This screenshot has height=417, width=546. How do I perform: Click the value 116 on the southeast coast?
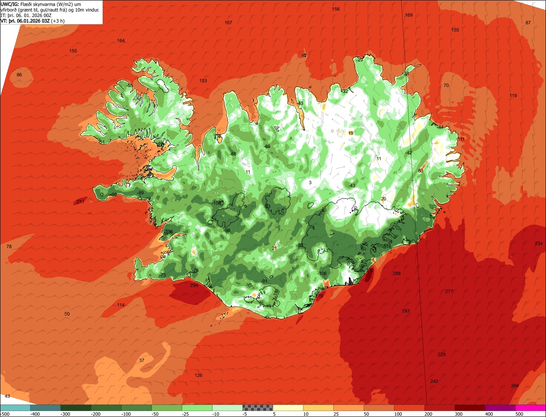click(387, 246)
